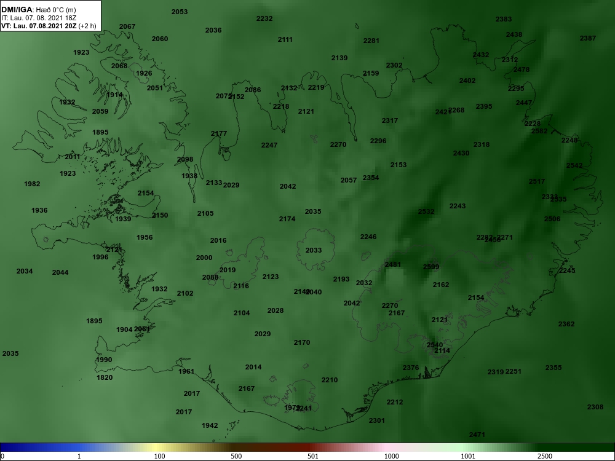Click the 2301 value off the south coast
Image resolution: width=615 pixels, height=461 pixels.
377,420
